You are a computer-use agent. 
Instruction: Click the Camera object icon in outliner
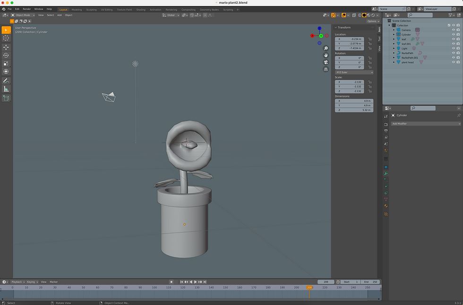pos(398,30)
